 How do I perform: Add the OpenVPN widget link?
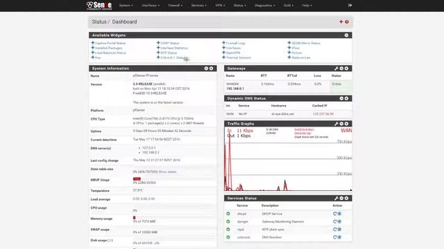pyautogui.click(x=231, y=53)
